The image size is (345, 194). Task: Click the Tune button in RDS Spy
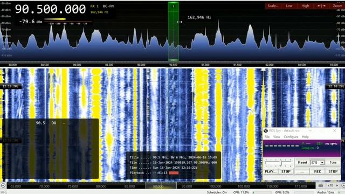tap(333, 162)
